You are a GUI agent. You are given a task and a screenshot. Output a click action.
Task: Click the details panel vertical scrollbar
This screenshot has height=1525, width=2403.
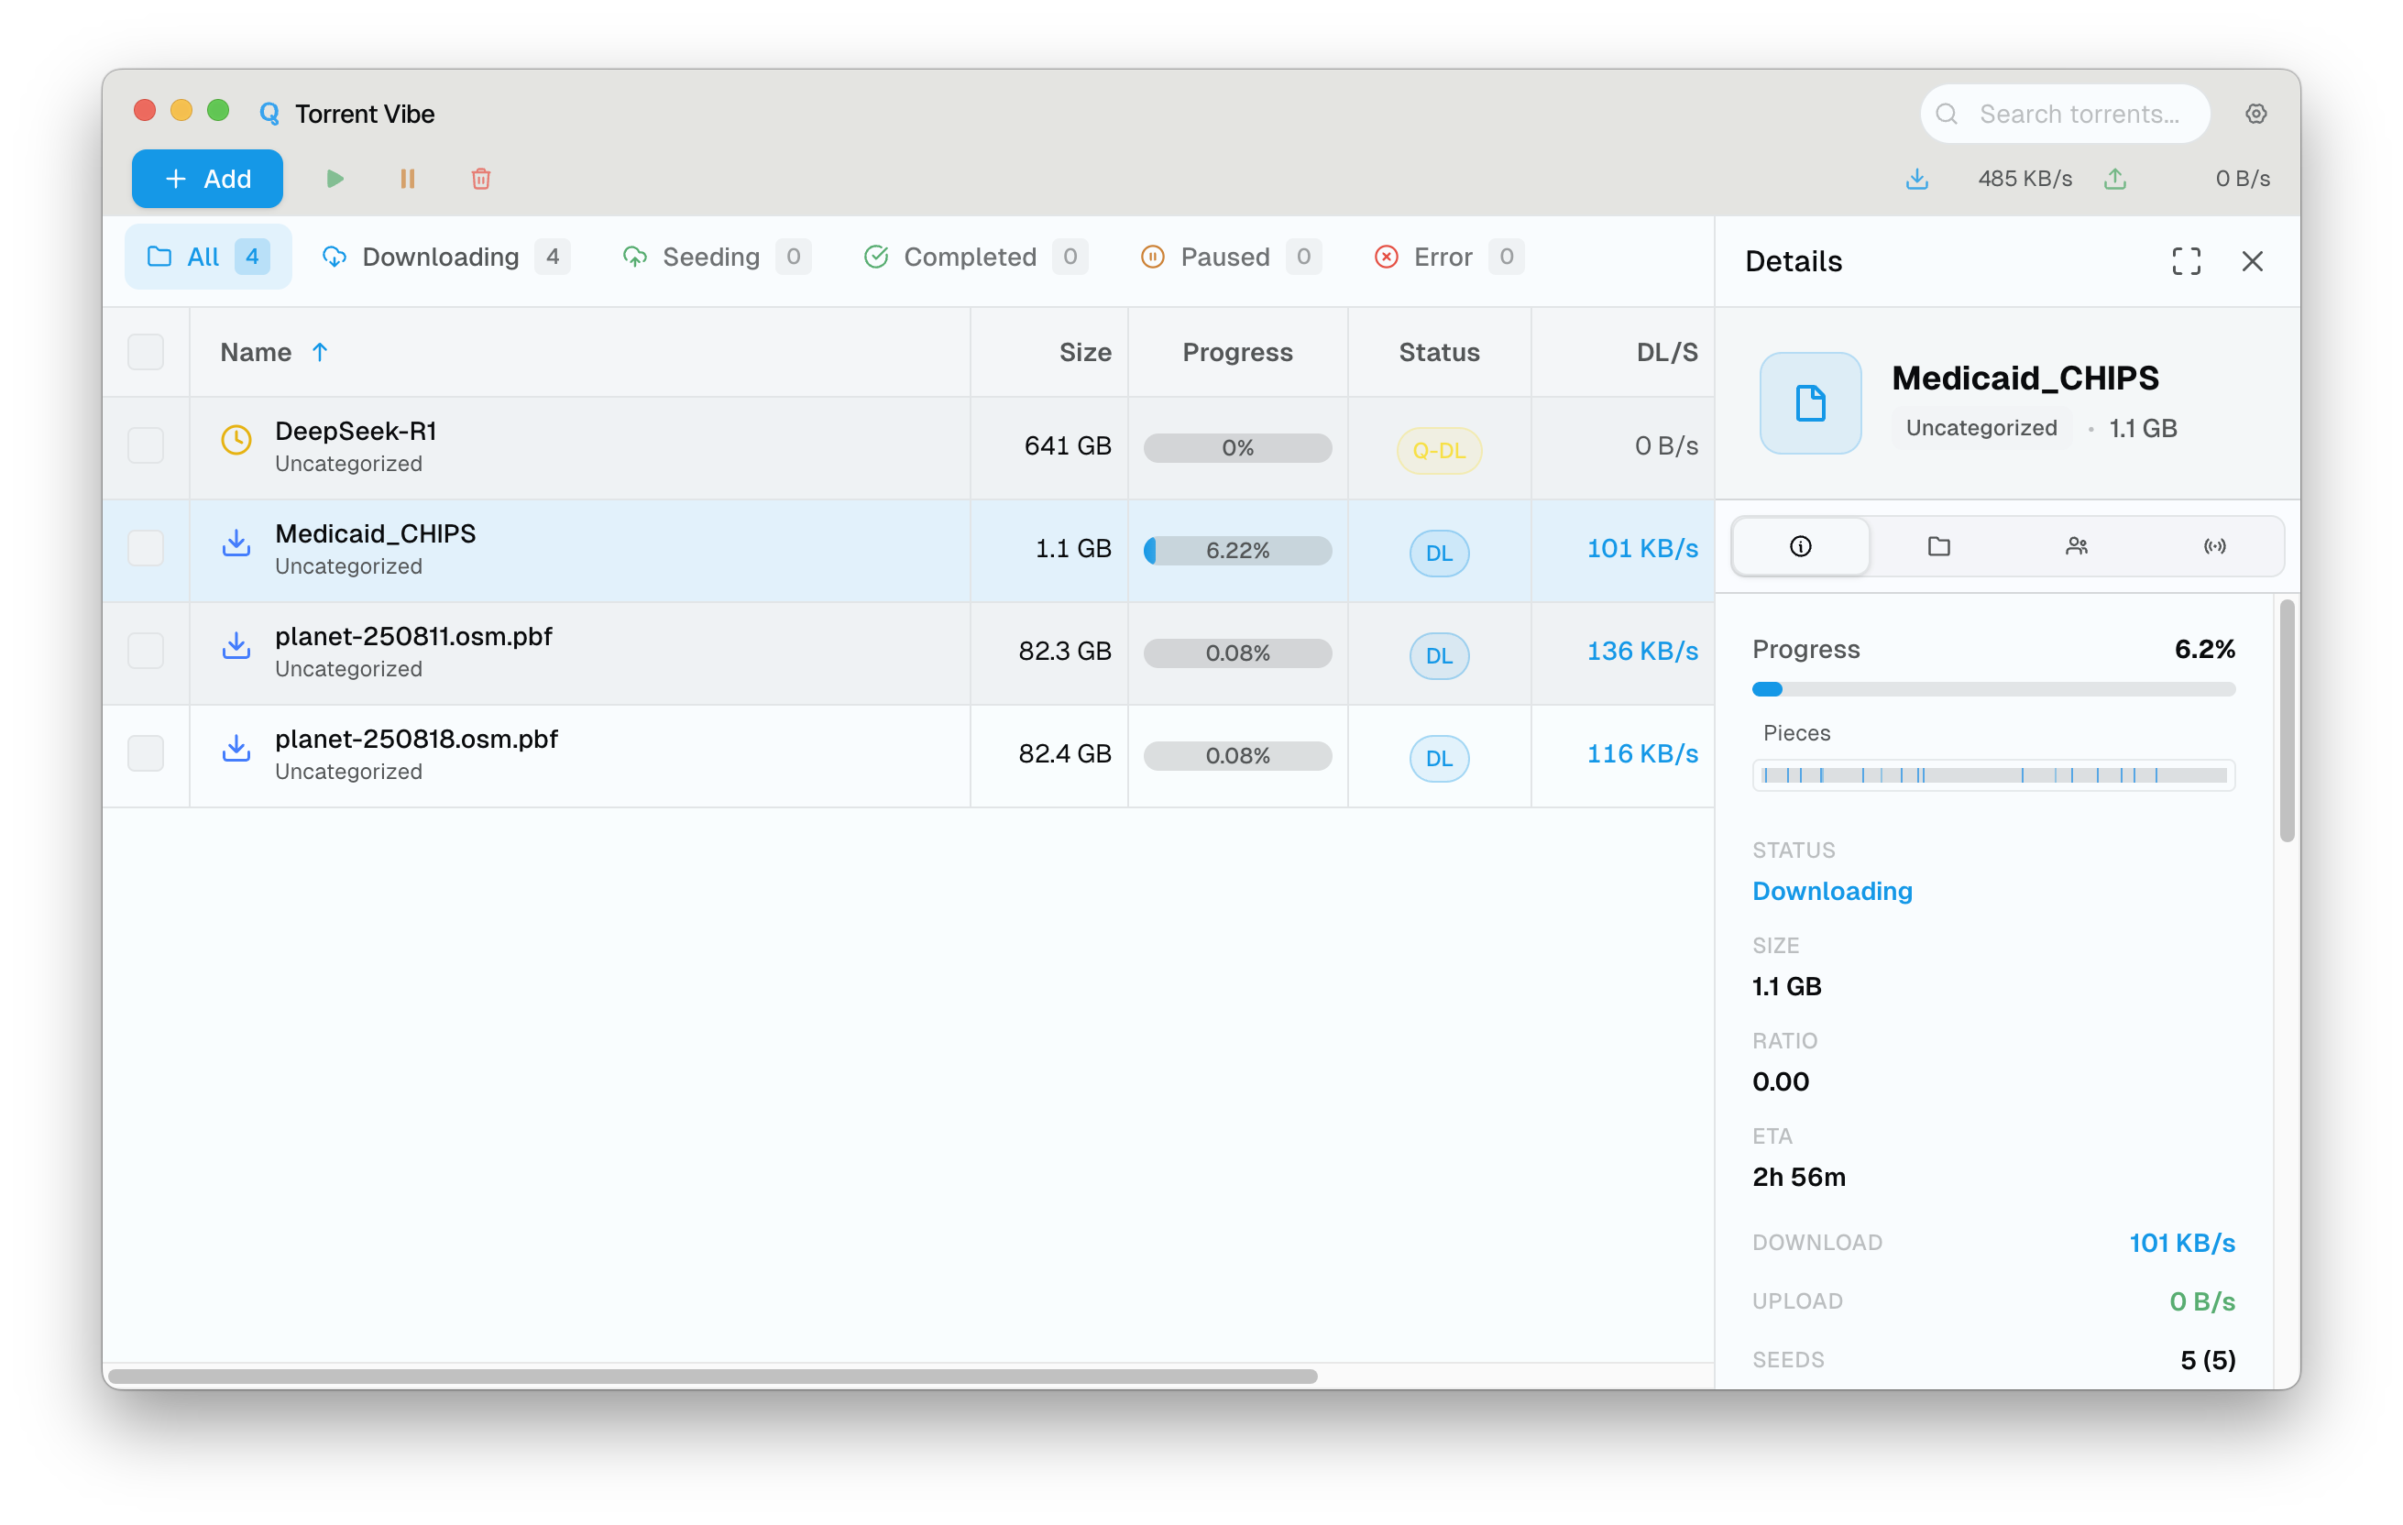coord(2287,719)
